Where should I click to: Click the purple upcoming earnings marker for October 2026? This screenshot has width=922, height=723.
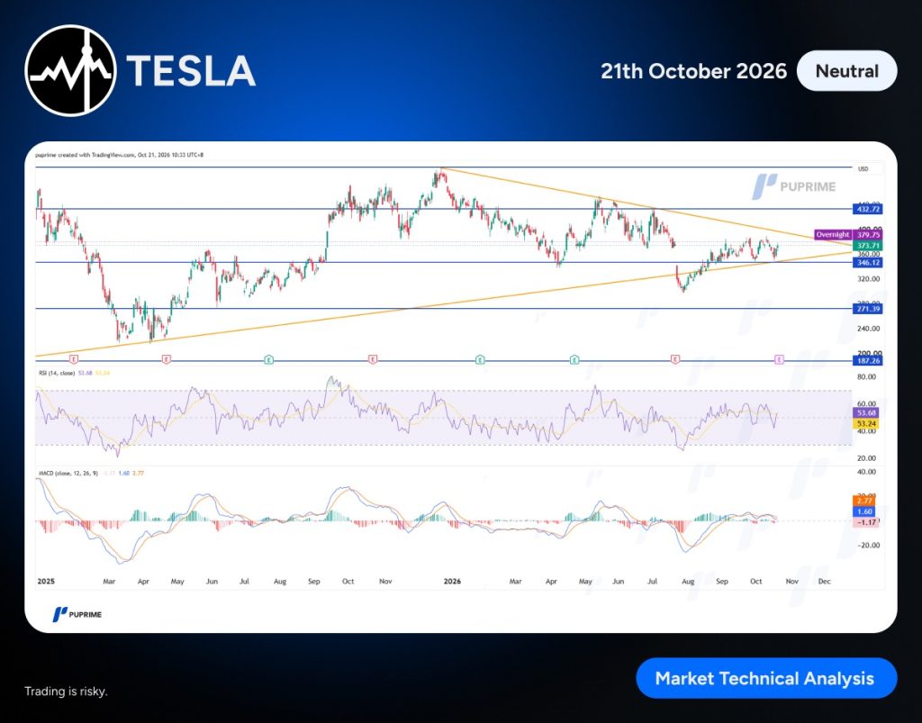[779, 358]
